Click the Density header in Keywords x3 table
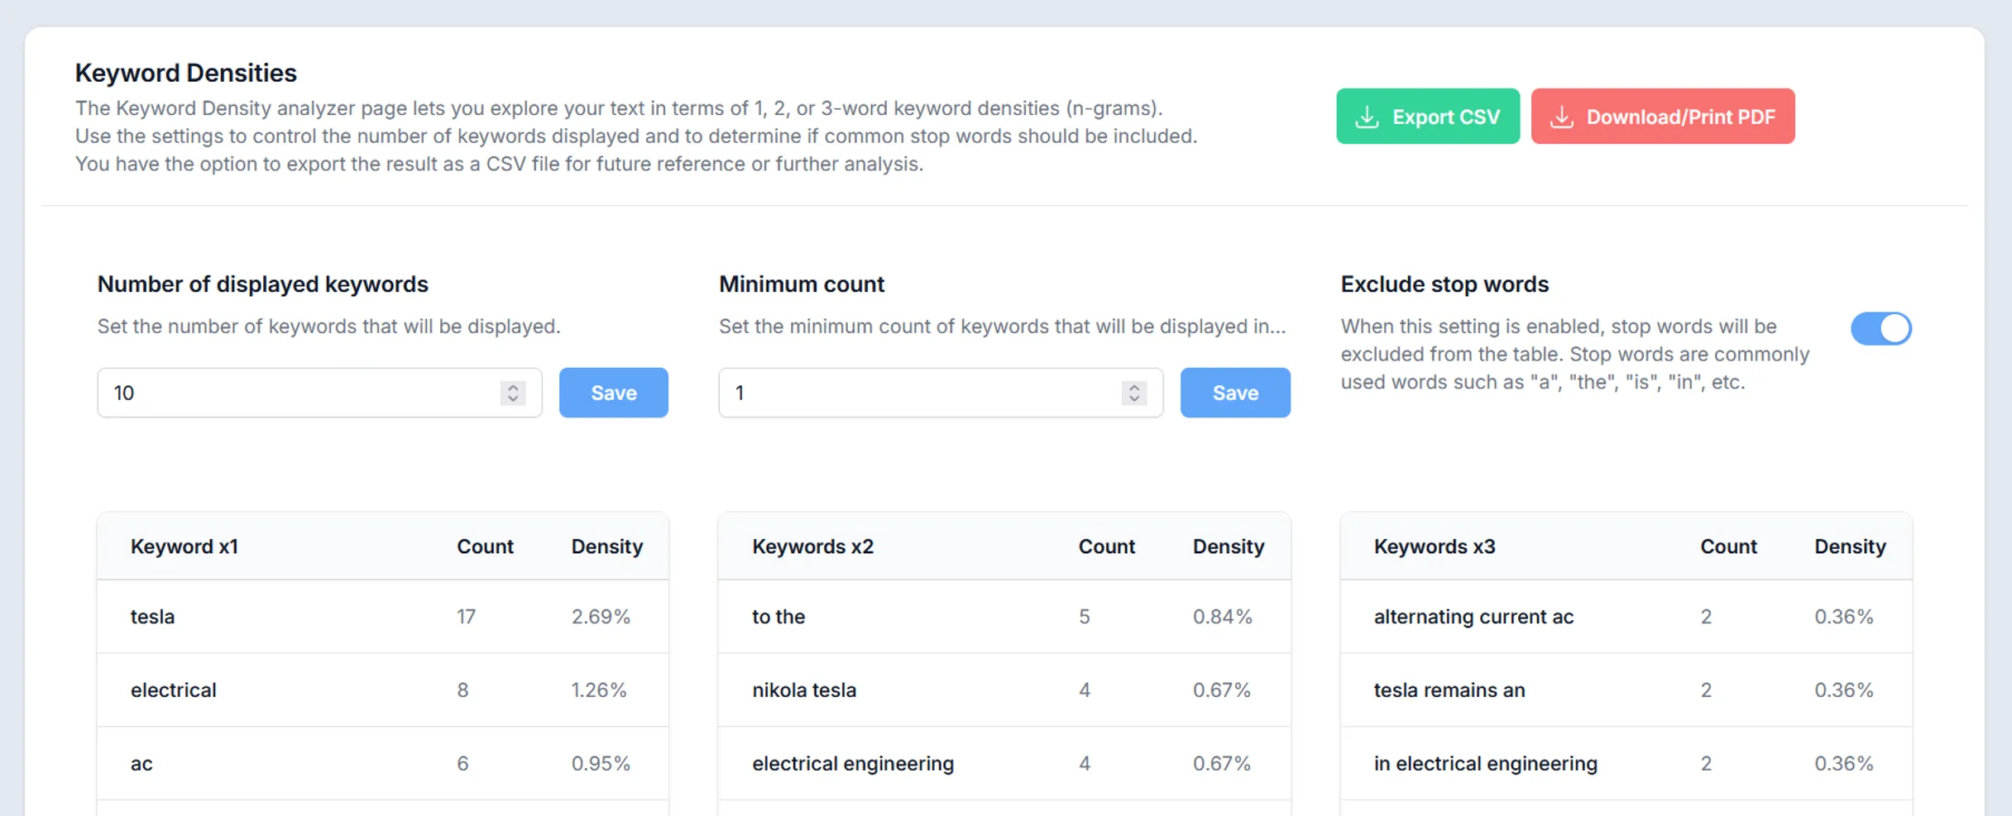 (1851, 546)
